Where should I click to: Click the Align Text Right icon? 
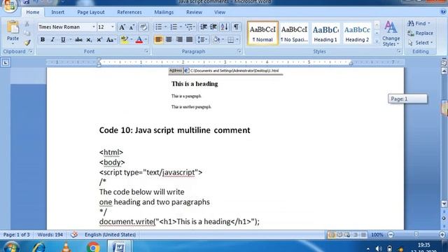click(179, 39)
